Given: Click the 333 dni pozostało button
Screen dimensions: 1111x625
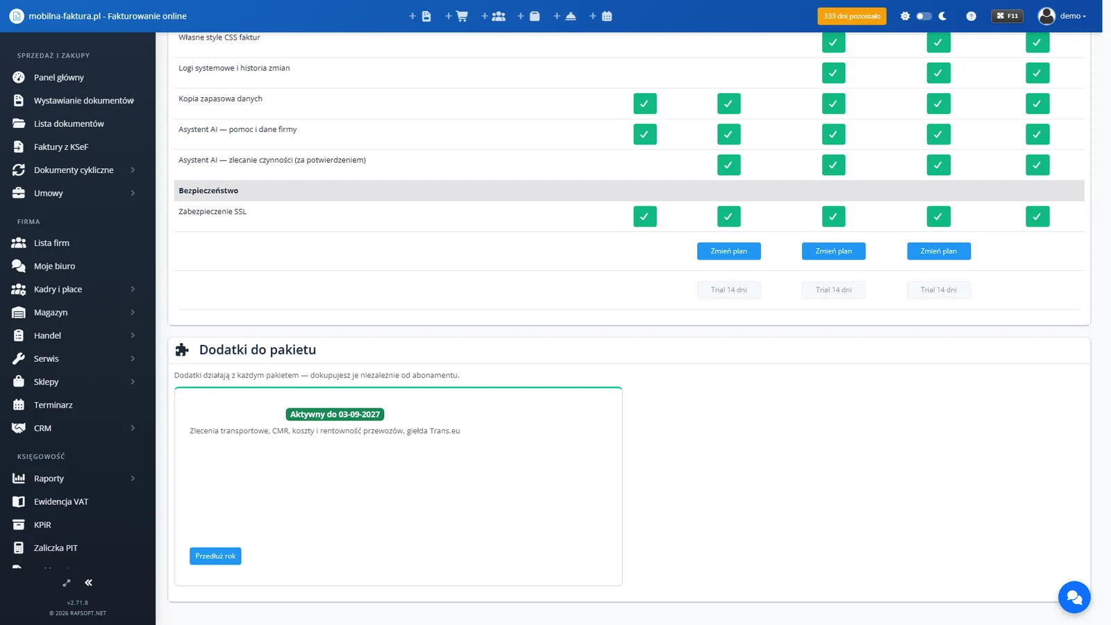Looking at the screenshot, I should point(852,16).
